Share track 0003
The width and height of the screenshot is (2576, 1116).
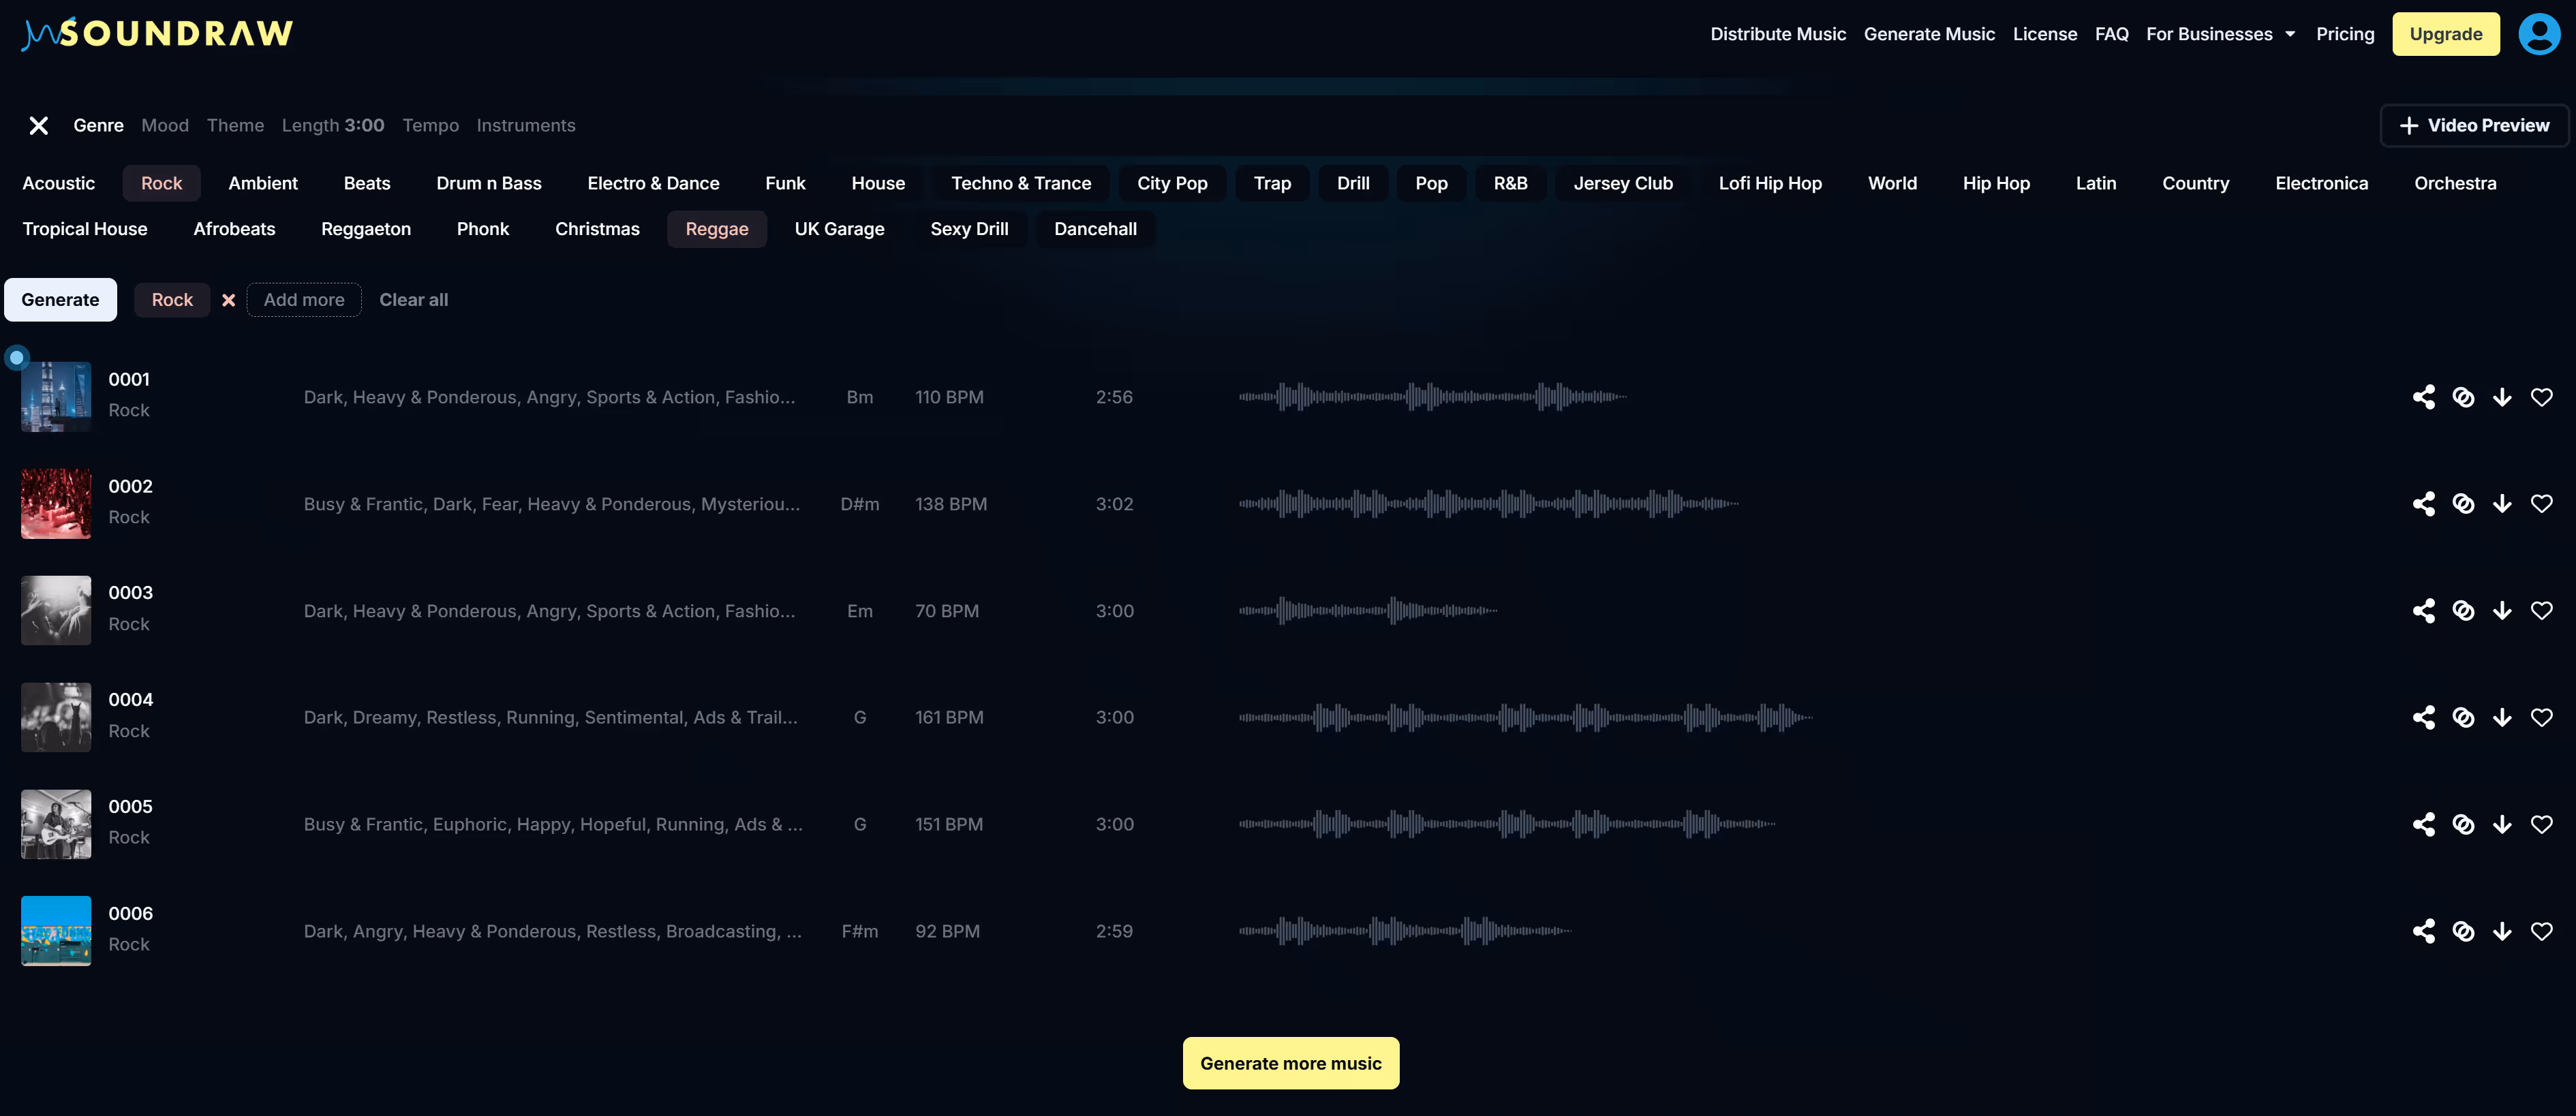click(x=2423, y=611)
